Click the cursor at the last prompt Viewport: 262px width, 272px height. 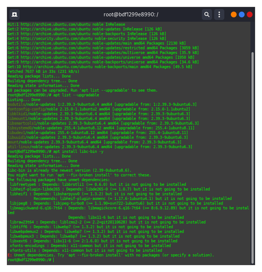(x=53, y=260)
